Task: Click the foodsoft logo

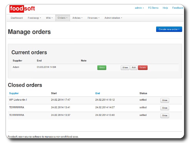Action: point(22,8)
